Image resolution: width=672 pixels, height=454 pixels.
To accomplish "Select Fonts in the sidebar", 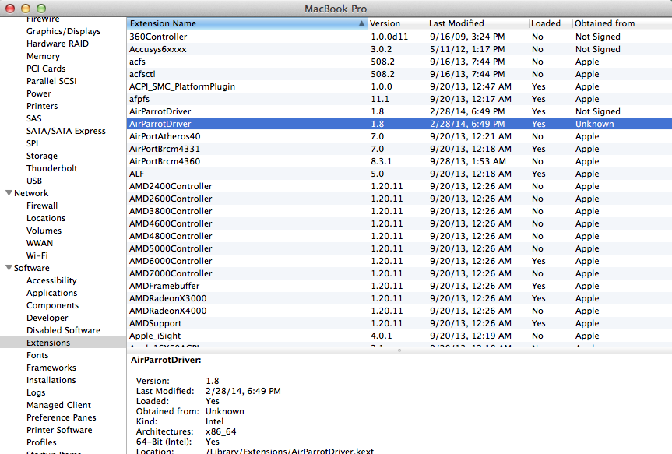I will click(x=37, y=354).
